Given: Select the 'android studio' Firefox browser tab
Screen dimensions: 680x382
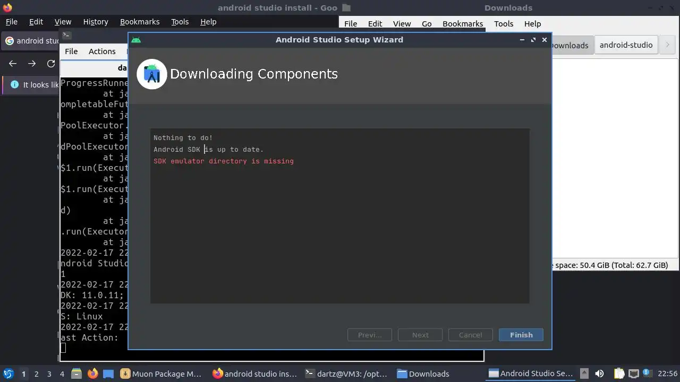Looking at the screenshot, I should coord(31,41).
